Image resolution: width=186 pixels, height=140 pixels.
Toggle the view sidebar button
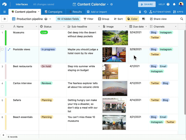[x=4, y=19]
